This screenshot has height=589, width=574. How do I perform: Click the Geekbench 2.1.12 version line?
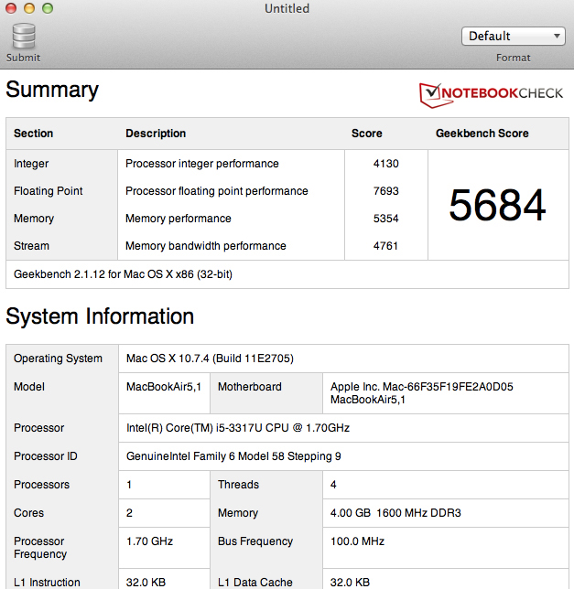123,274
